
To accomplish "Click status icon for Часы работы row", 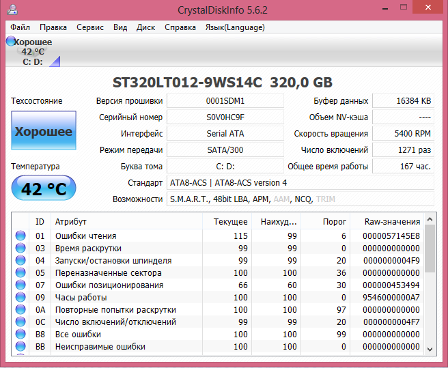I will (20, 297).
